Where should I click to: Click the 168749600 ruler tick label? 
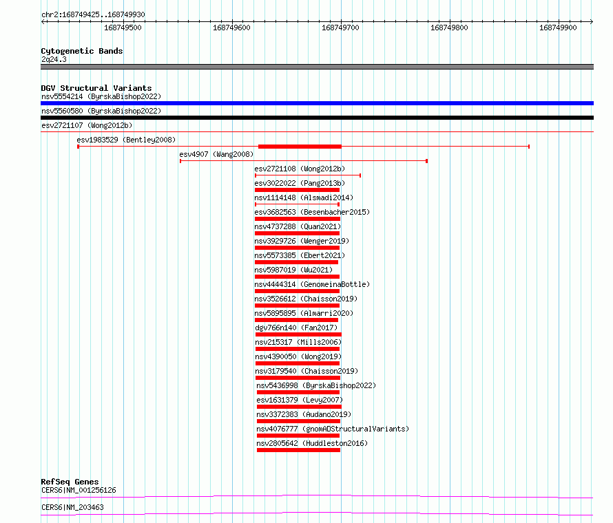pos(231,28)
